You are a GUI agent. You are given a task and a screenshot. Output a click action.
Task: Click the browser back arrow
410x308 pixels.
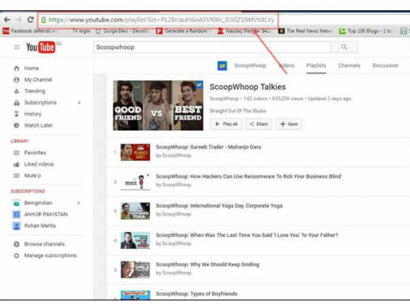tap(7, 20)
